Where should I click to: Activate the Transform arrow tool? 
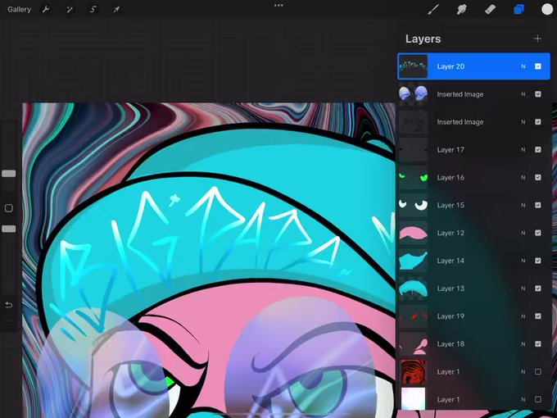point(116,10)
